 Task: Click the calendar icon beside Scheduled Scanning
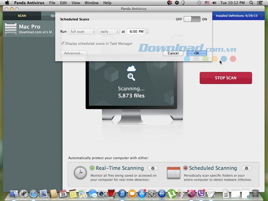pyautogui.click(x=173, y=173)
